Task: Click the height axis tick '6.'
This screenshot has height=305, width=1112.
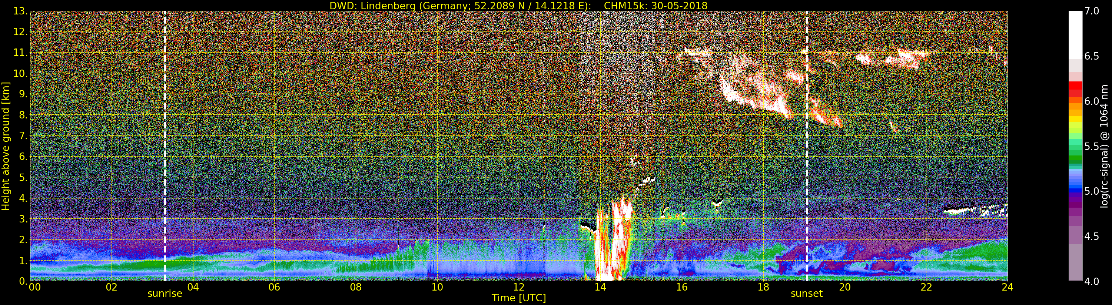Action: (23, 157)
